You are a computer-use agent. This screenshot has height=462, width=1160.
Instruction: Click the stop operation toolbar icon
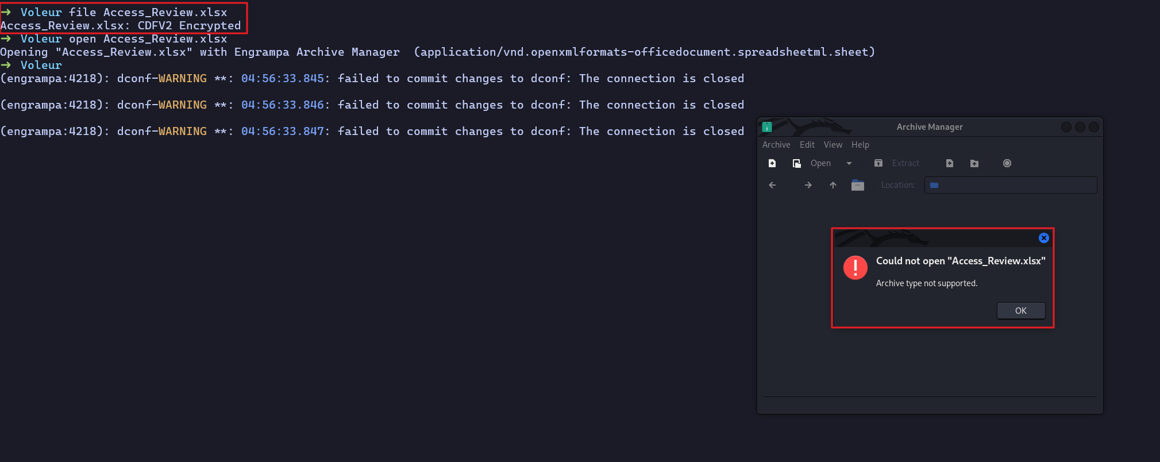(1007, 164)
